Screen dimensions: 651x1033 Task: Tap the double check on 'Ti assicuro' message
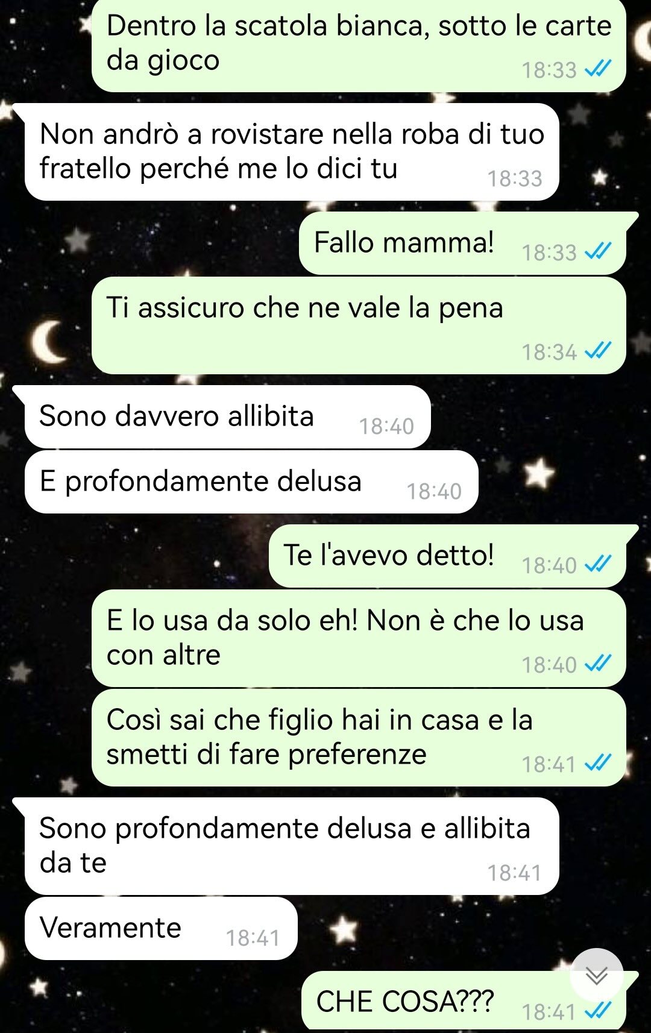(x=599, y=350)
